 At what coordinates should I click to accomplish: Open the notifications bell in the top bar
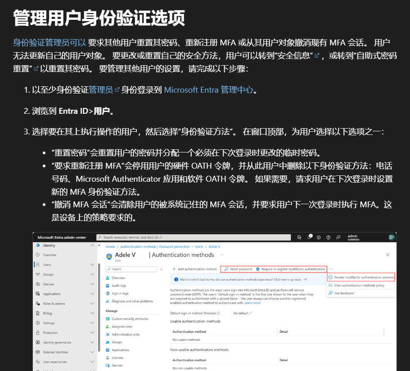tap(309, 237)
